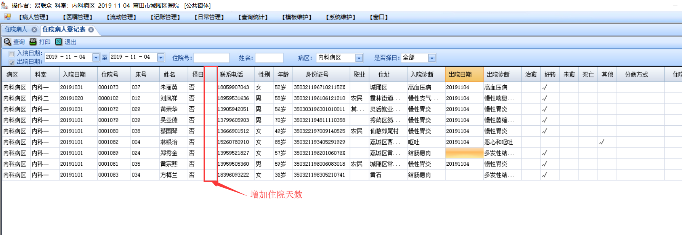This screenshot has height=235, width=682.
Task: Select the patient name 刘凤祥
Action: pyautogui.click(x=169, y=98)
